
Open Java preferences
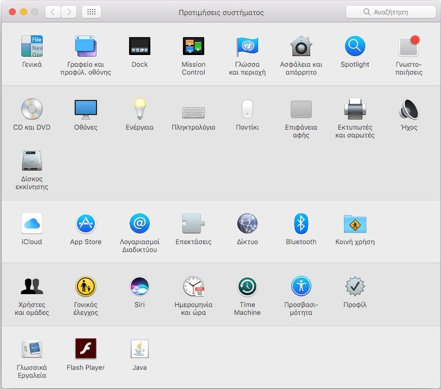pos(140,349)
